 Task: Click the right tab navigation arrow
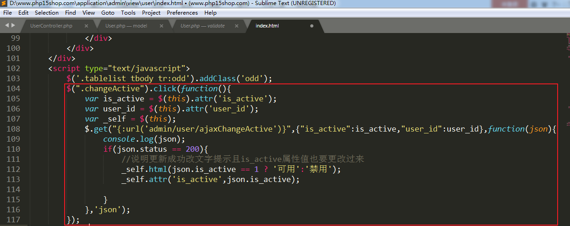click(13, 25)
